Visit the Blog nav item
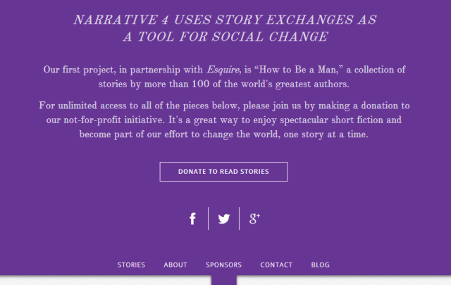The image size is (451, 285). [320, 265]
